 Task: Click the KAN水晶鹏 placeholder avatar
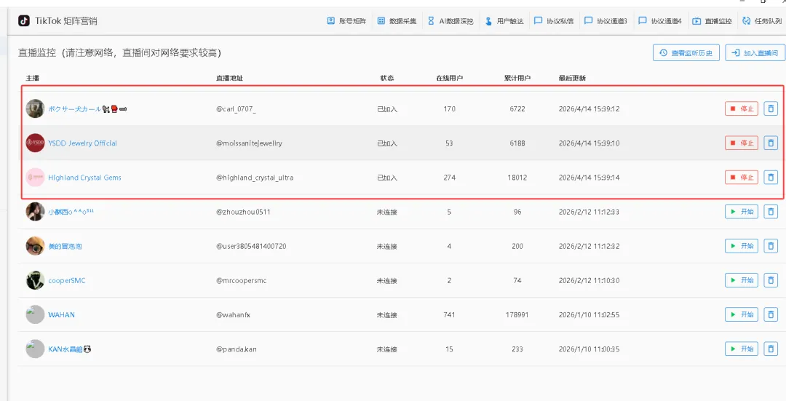(x=35, y=349)
